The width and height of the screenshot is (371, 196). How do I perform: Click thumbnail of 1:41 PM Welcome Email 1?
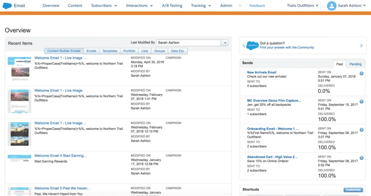(20, 101)
